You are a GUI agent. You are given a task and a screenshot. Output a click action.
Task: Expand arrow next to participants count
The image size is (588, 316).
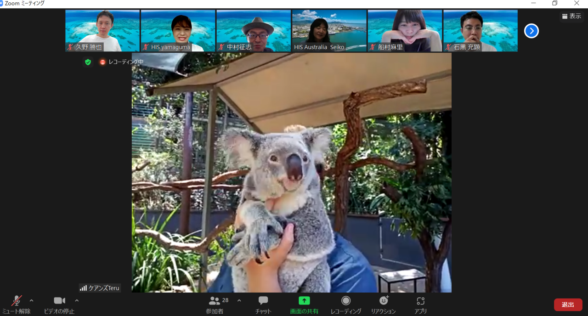click(239, 301)
